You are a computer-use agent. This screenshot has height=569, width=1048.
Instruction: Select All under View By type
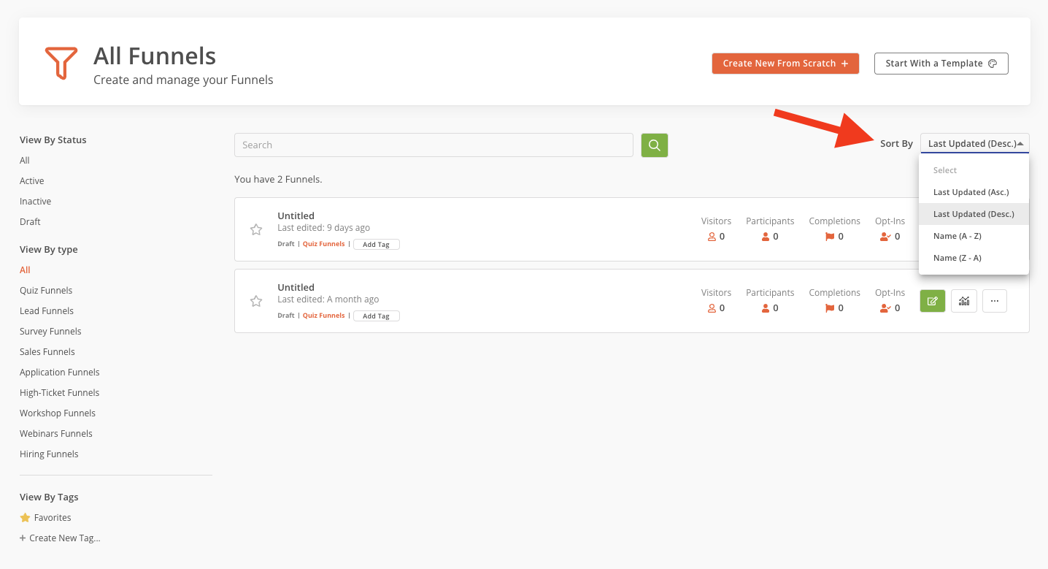coord(25,270)
